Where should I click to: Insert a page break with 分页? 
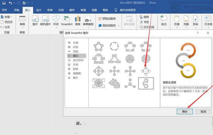click(5, 27)
